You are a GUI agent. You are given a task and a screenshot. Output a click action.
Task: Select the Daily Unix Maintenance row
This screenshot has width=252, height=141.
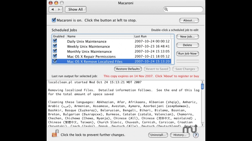click(x=112, y=41)
